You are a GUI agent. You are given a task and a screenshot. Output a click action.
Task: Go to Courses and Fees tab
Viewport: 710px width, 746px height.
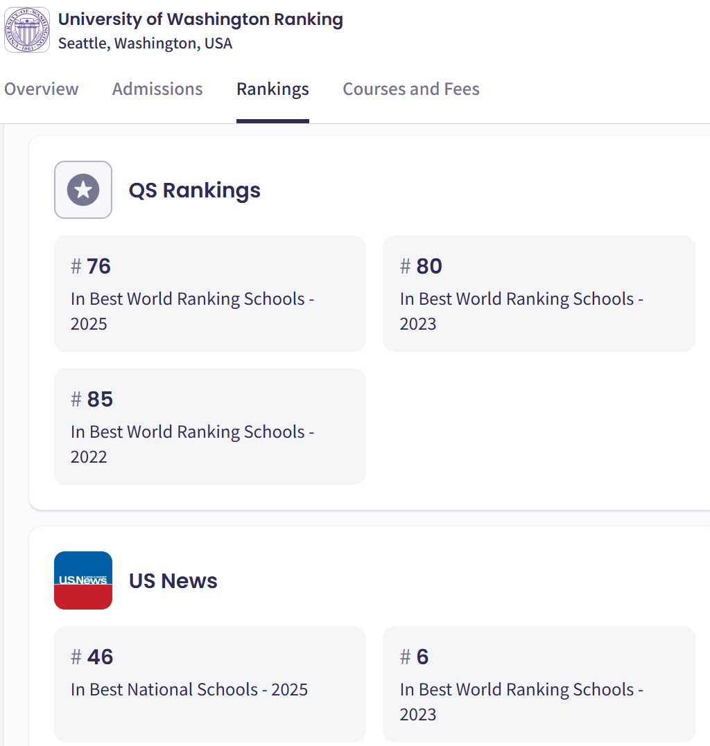click(411, 89)
